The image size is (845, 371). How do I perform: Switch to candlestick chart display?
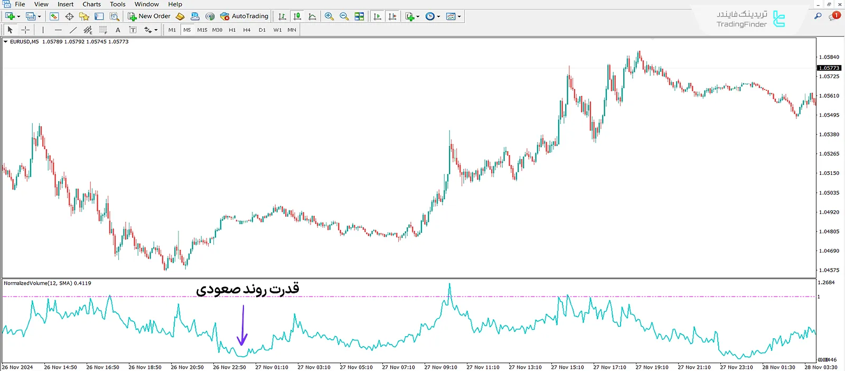click(297, 16)
